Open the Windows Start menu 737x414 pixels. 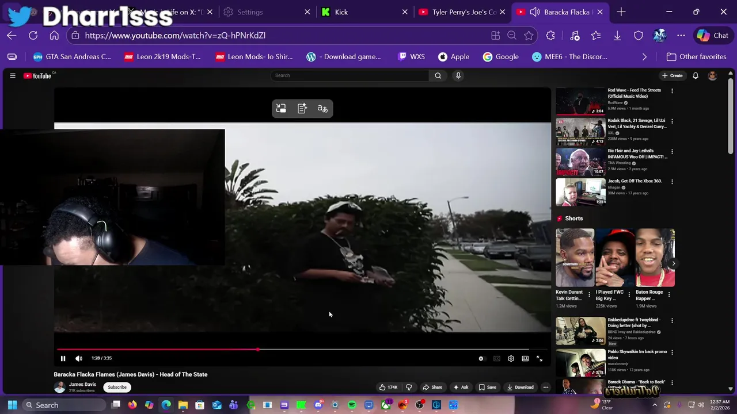pos(12,405)
